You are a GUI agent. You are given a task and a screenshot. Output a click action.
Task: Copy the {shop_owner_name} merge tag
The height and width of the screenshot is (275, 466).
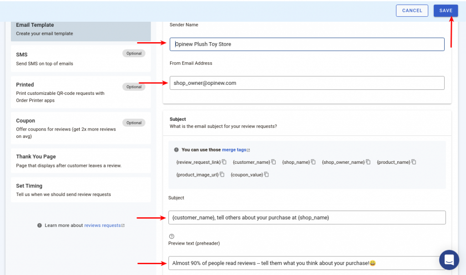(x=368, y=162)
